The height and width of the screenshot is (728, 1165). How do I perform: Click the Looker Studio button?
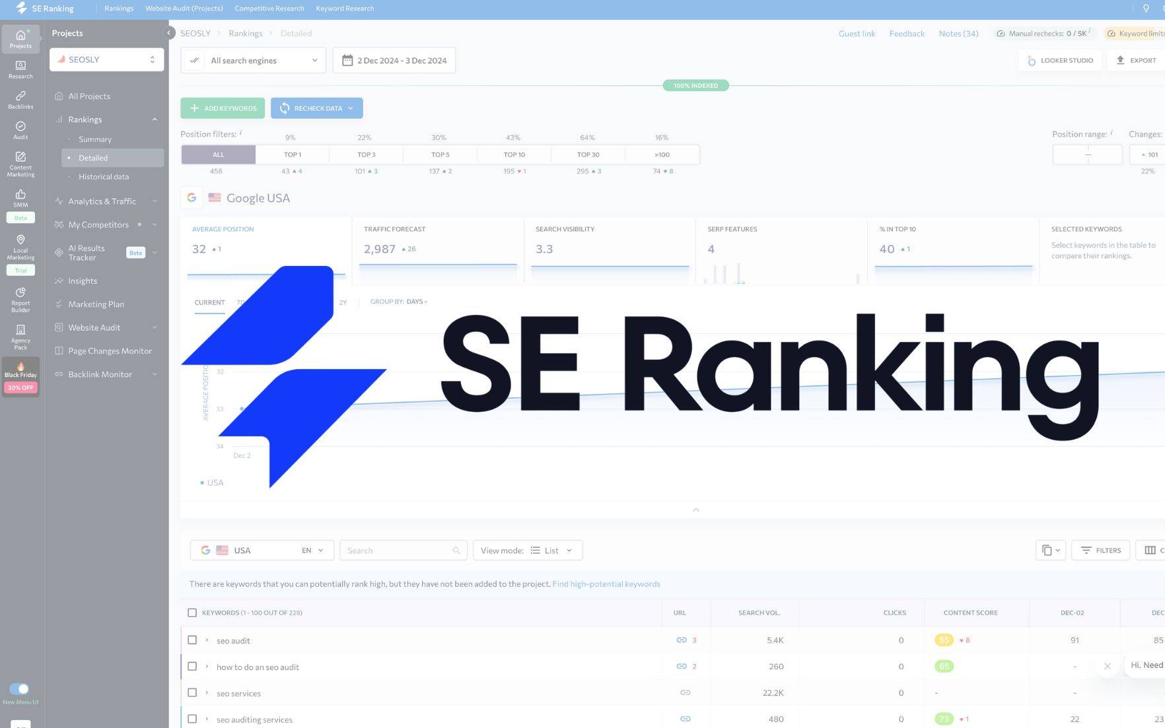coord(1060,60)
